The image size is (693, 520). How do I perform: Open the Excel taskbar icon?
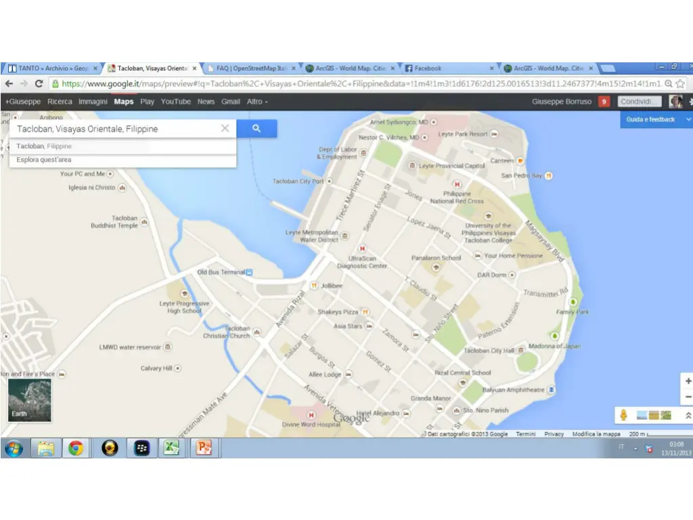(x=171, y=448)
